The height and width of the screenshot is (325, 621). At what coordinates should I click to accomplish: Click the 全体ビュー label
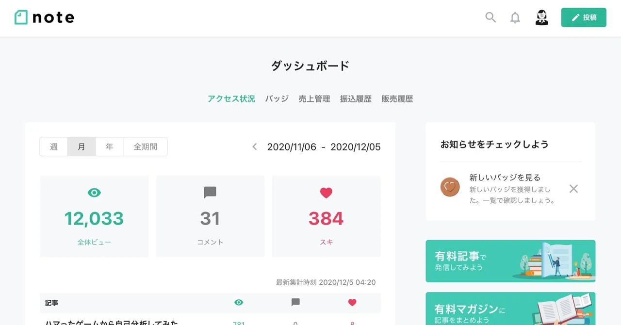[94, 242]
